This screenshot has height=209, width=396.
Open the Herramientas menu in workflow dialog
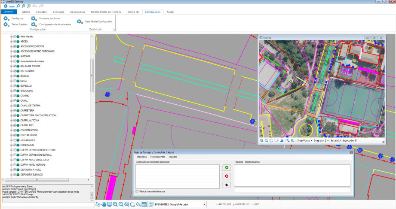(x=157, y=157)
